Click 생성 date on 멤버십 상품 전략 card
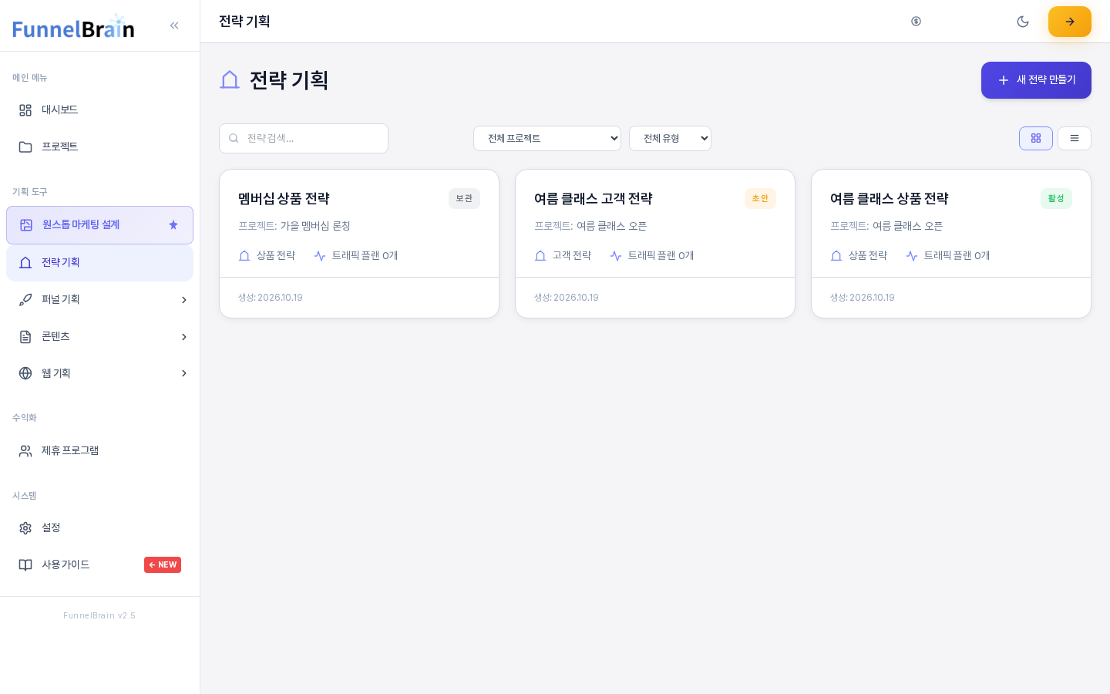 (271, 298)
